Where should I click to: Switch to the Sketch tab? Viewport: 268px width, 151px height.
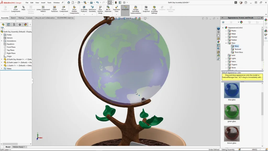[13, 18]
